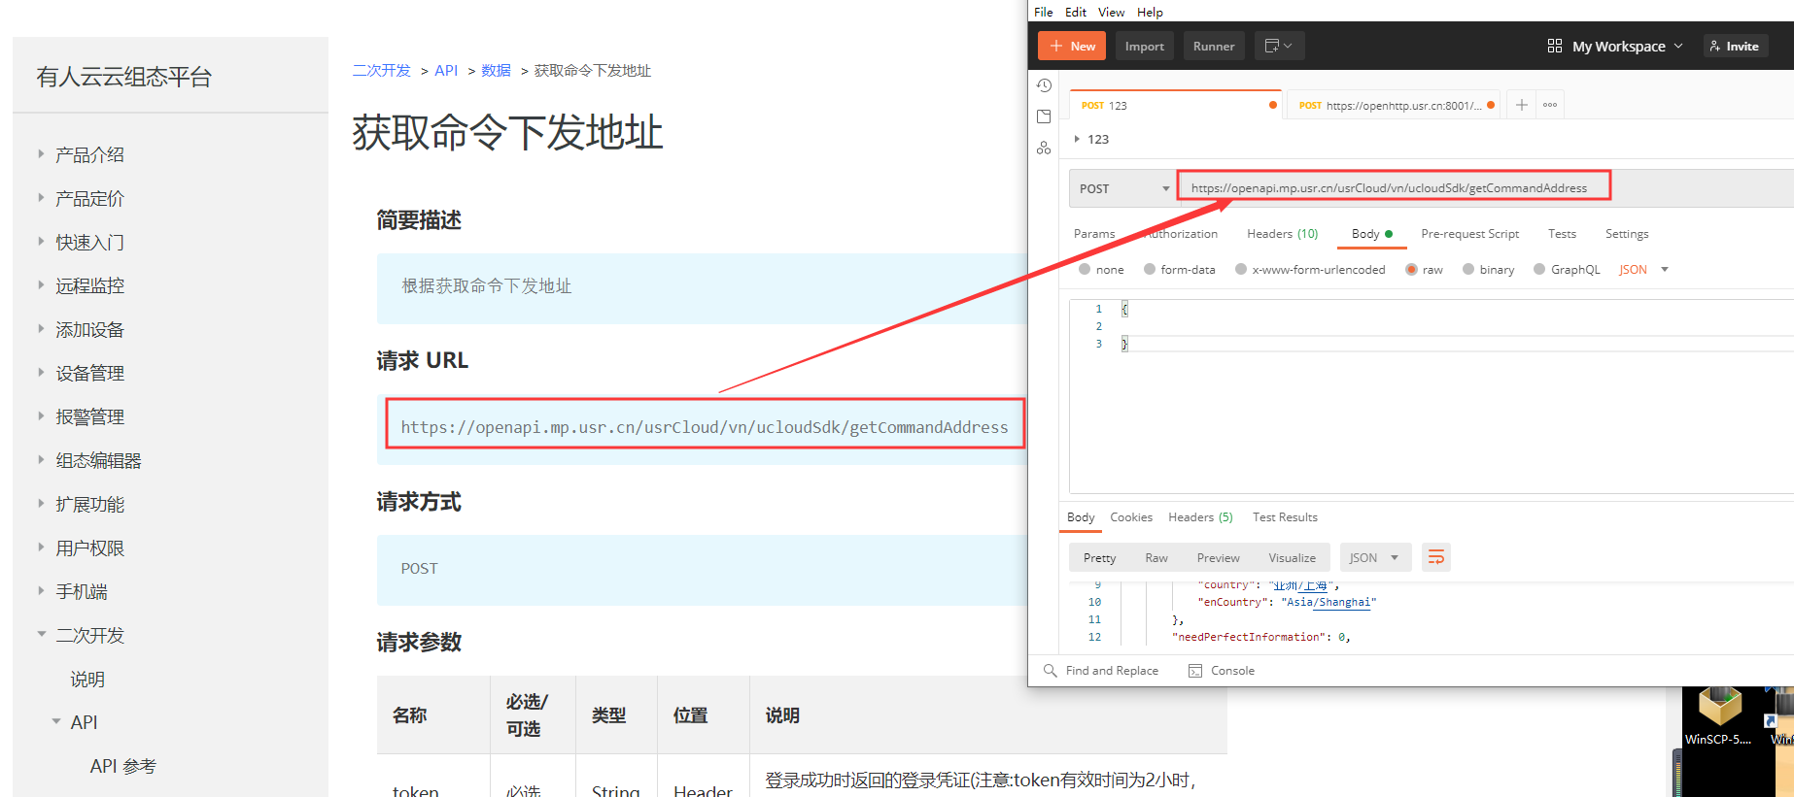This screenshot has height=797, width=1794.
Task: Open the View menu
Action: (1111, 12)
